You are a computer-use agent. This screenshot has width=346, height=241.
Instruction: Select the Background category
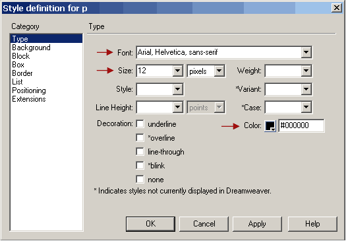coord(31,48)
